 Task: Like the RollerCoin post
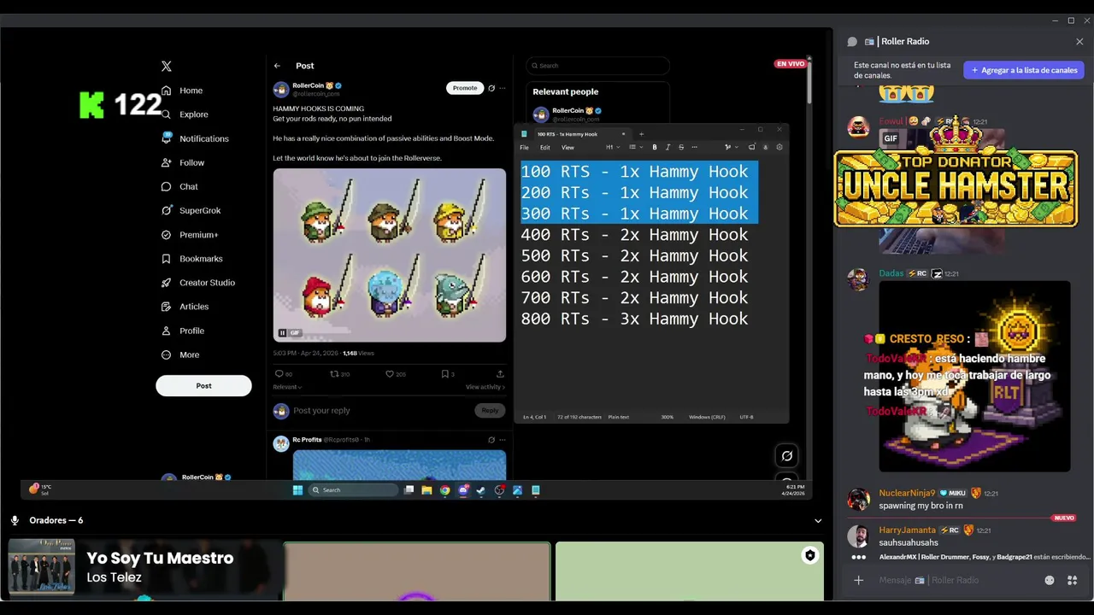click(390, 374)
